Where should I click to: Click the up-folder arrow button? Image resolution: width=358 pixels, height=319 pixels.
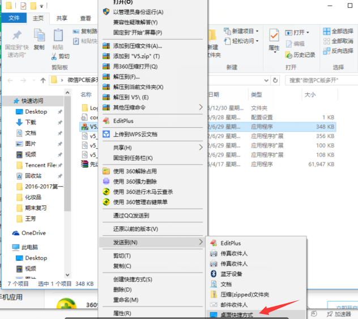pyautogui.click(x=43, y=80)
